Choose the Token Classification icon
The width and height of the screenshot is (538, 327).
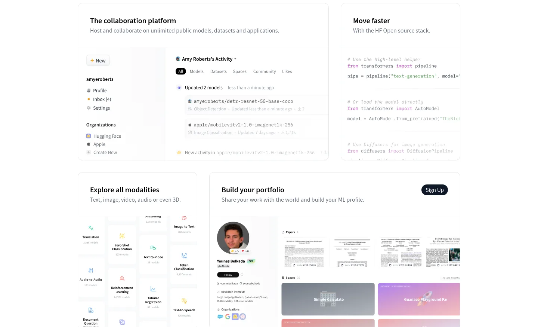coord(184,256)
